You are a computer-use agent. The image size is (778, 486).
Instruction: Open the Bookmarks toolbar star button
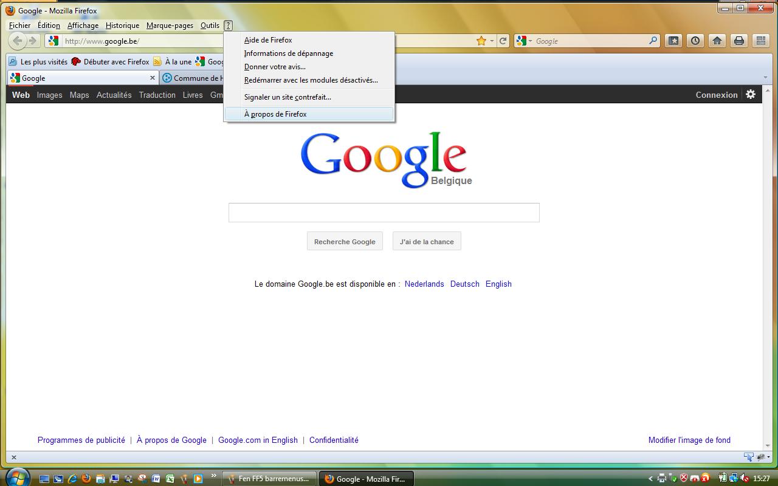673,41
